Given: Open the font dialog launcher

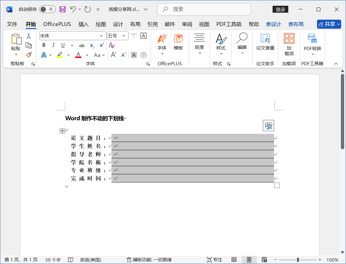Looking at the screenshot, I should pos(148,64).
